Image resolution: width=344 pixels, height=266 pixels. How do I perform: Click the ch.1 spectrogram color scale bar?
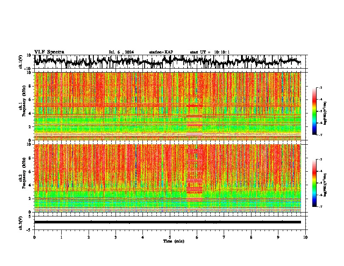point(314,111)
